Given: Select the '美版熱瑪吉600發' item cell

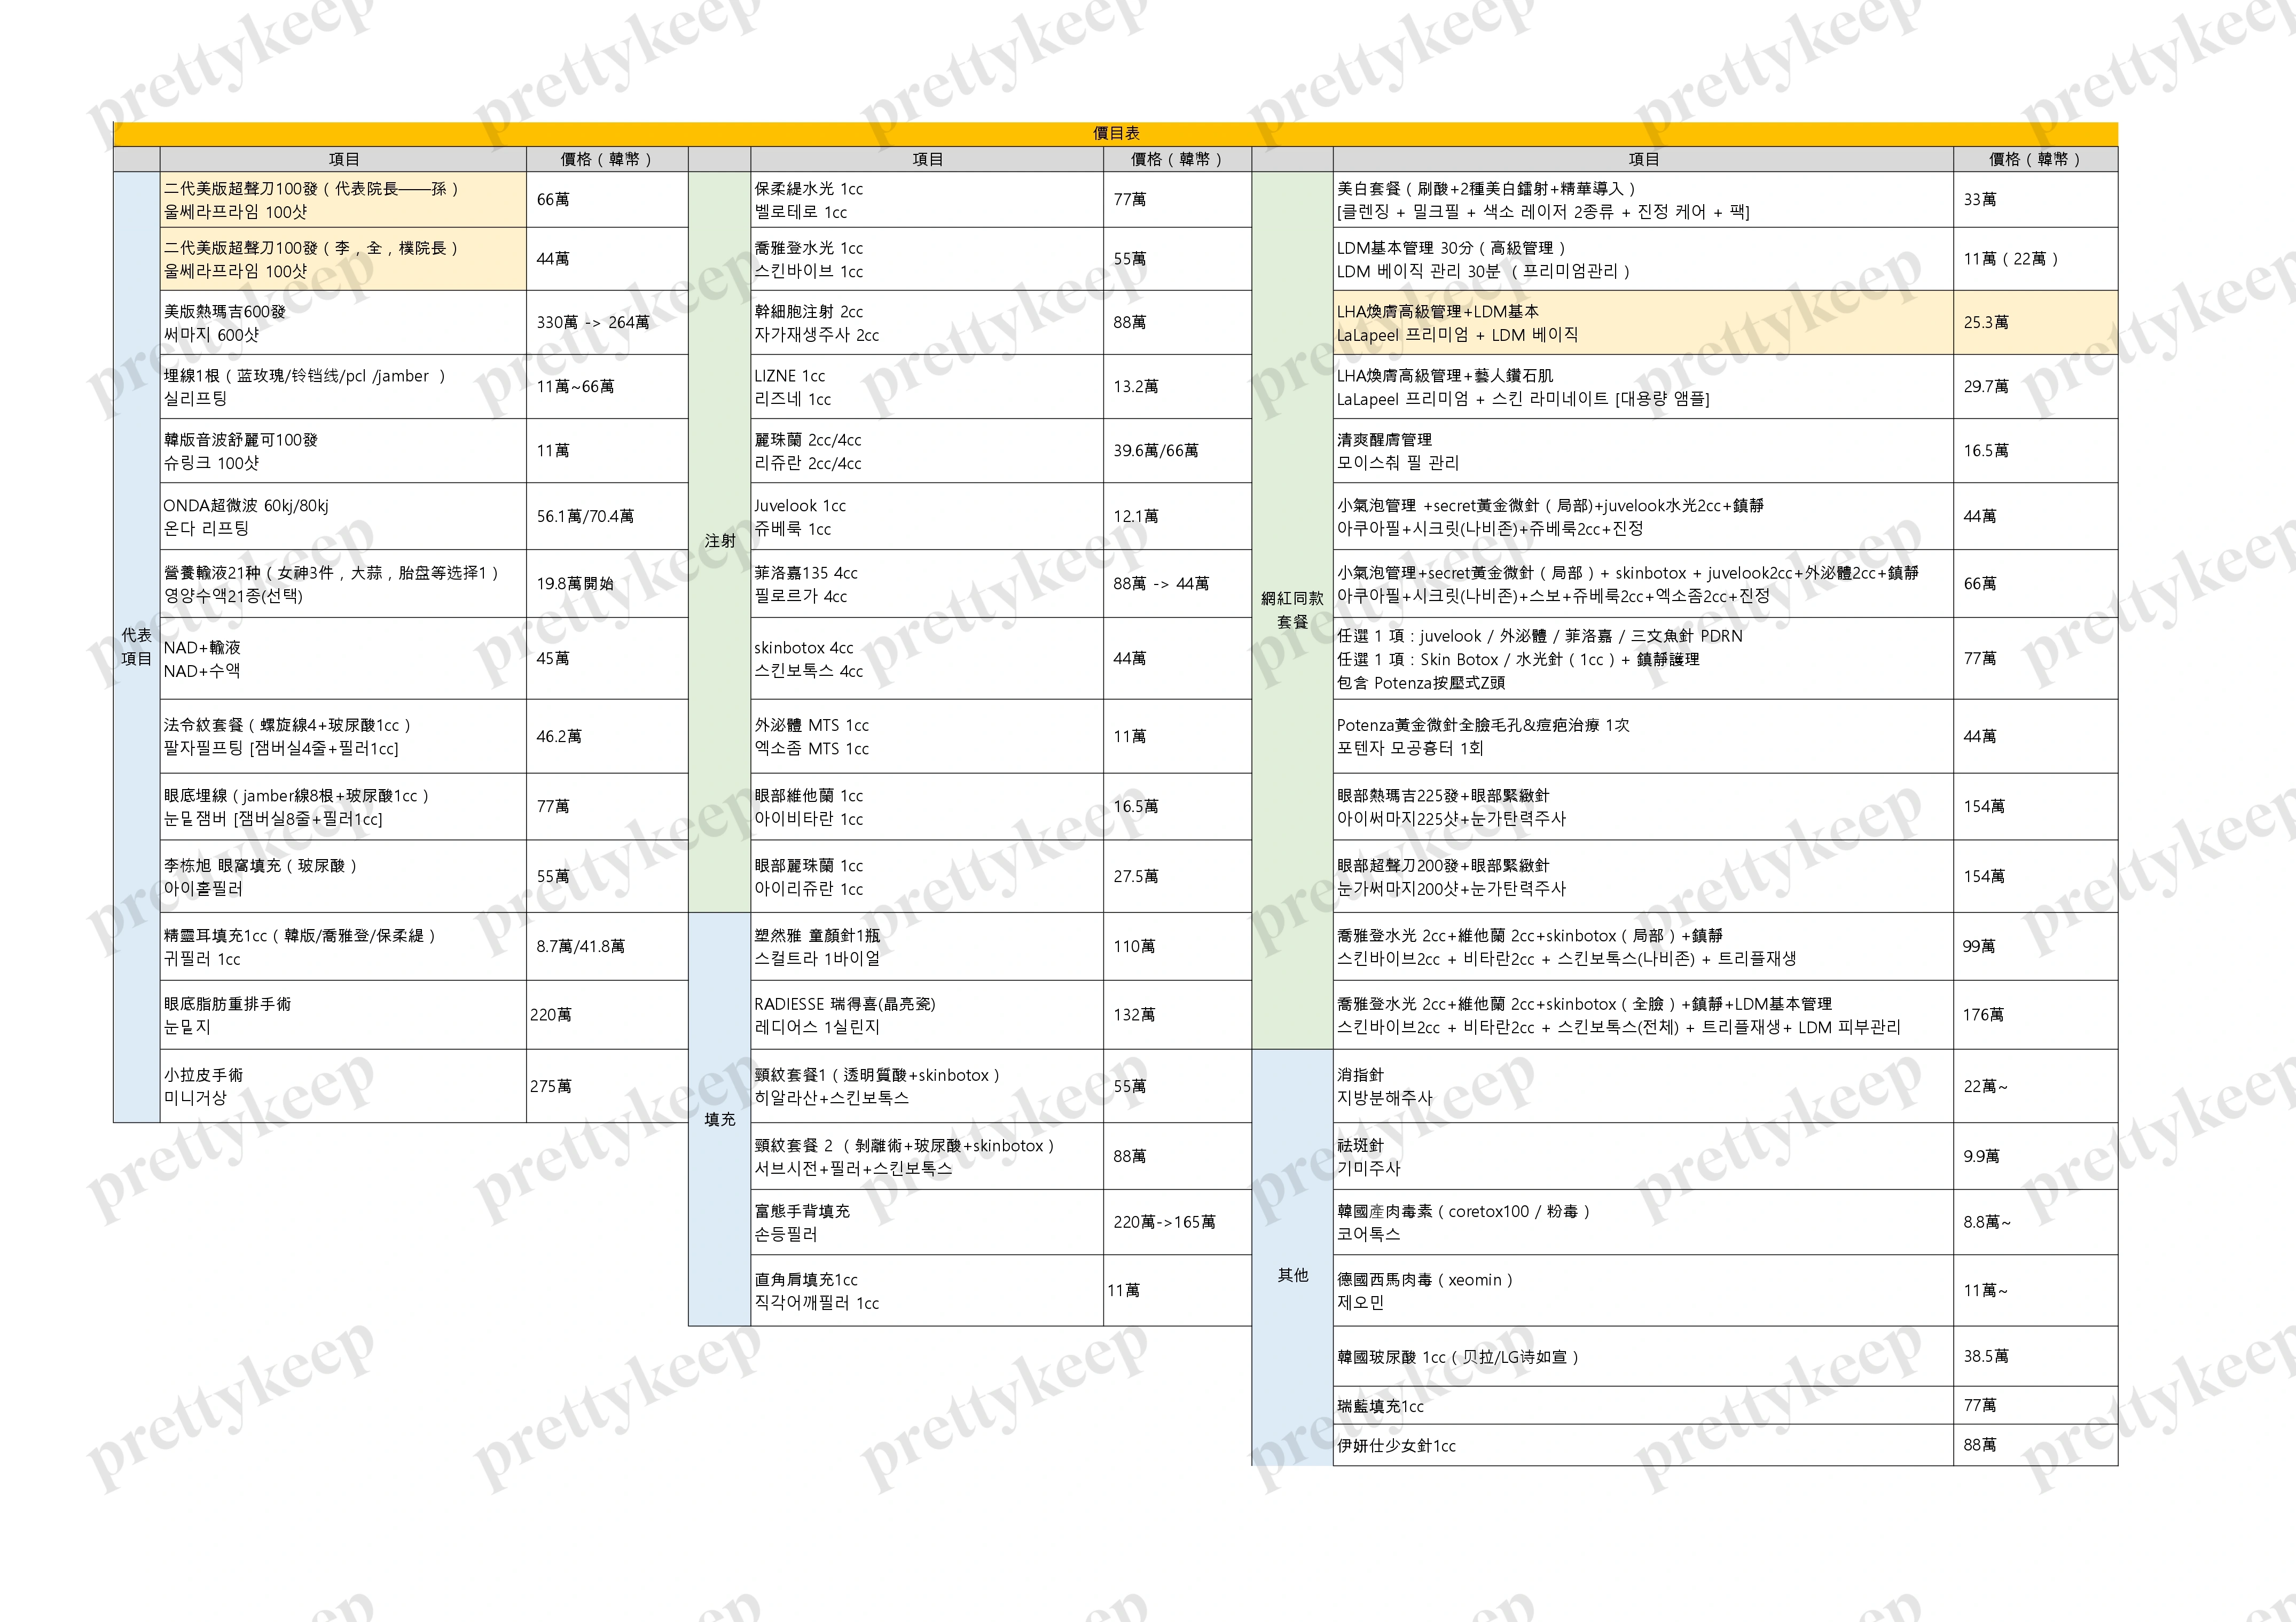Looking at the screenshot, I should pos(343,322).
